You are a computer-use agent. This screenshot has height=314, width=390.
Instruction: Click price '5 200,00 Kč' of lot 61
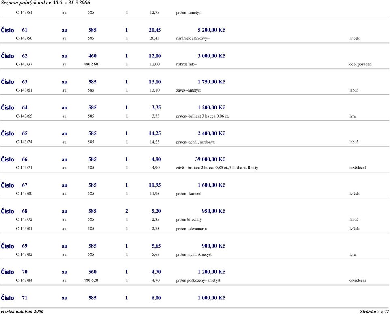click(211, 30)
